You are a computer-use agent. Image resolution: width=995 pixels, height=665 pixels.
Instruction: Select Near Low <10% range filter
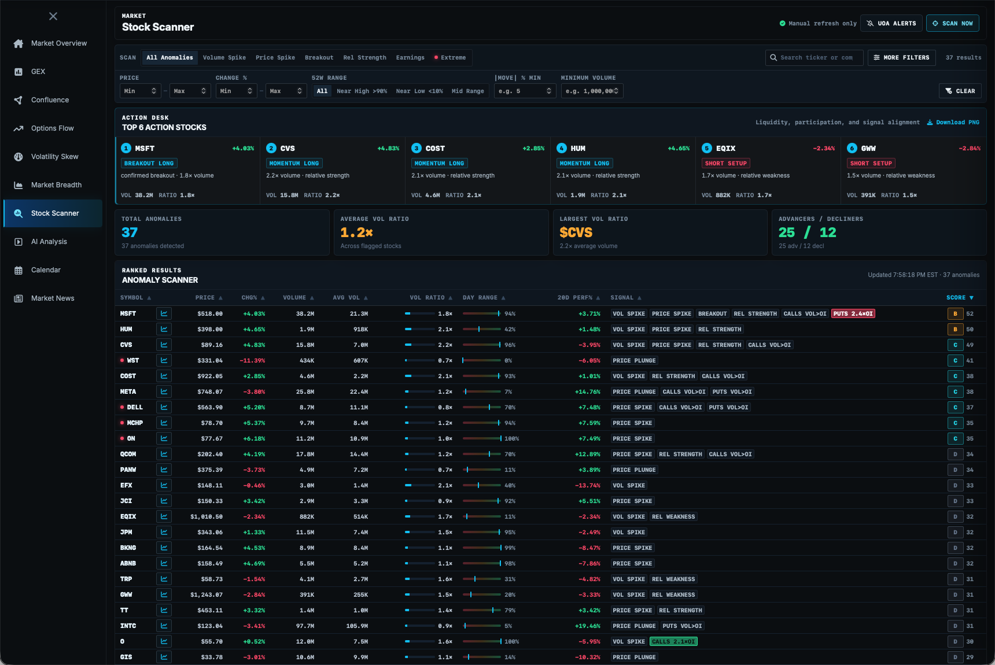pyautogui.click(x=419, y=91)
